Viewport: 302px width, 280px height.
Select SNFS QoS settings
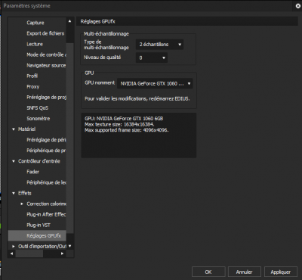(x=37, y=108)
